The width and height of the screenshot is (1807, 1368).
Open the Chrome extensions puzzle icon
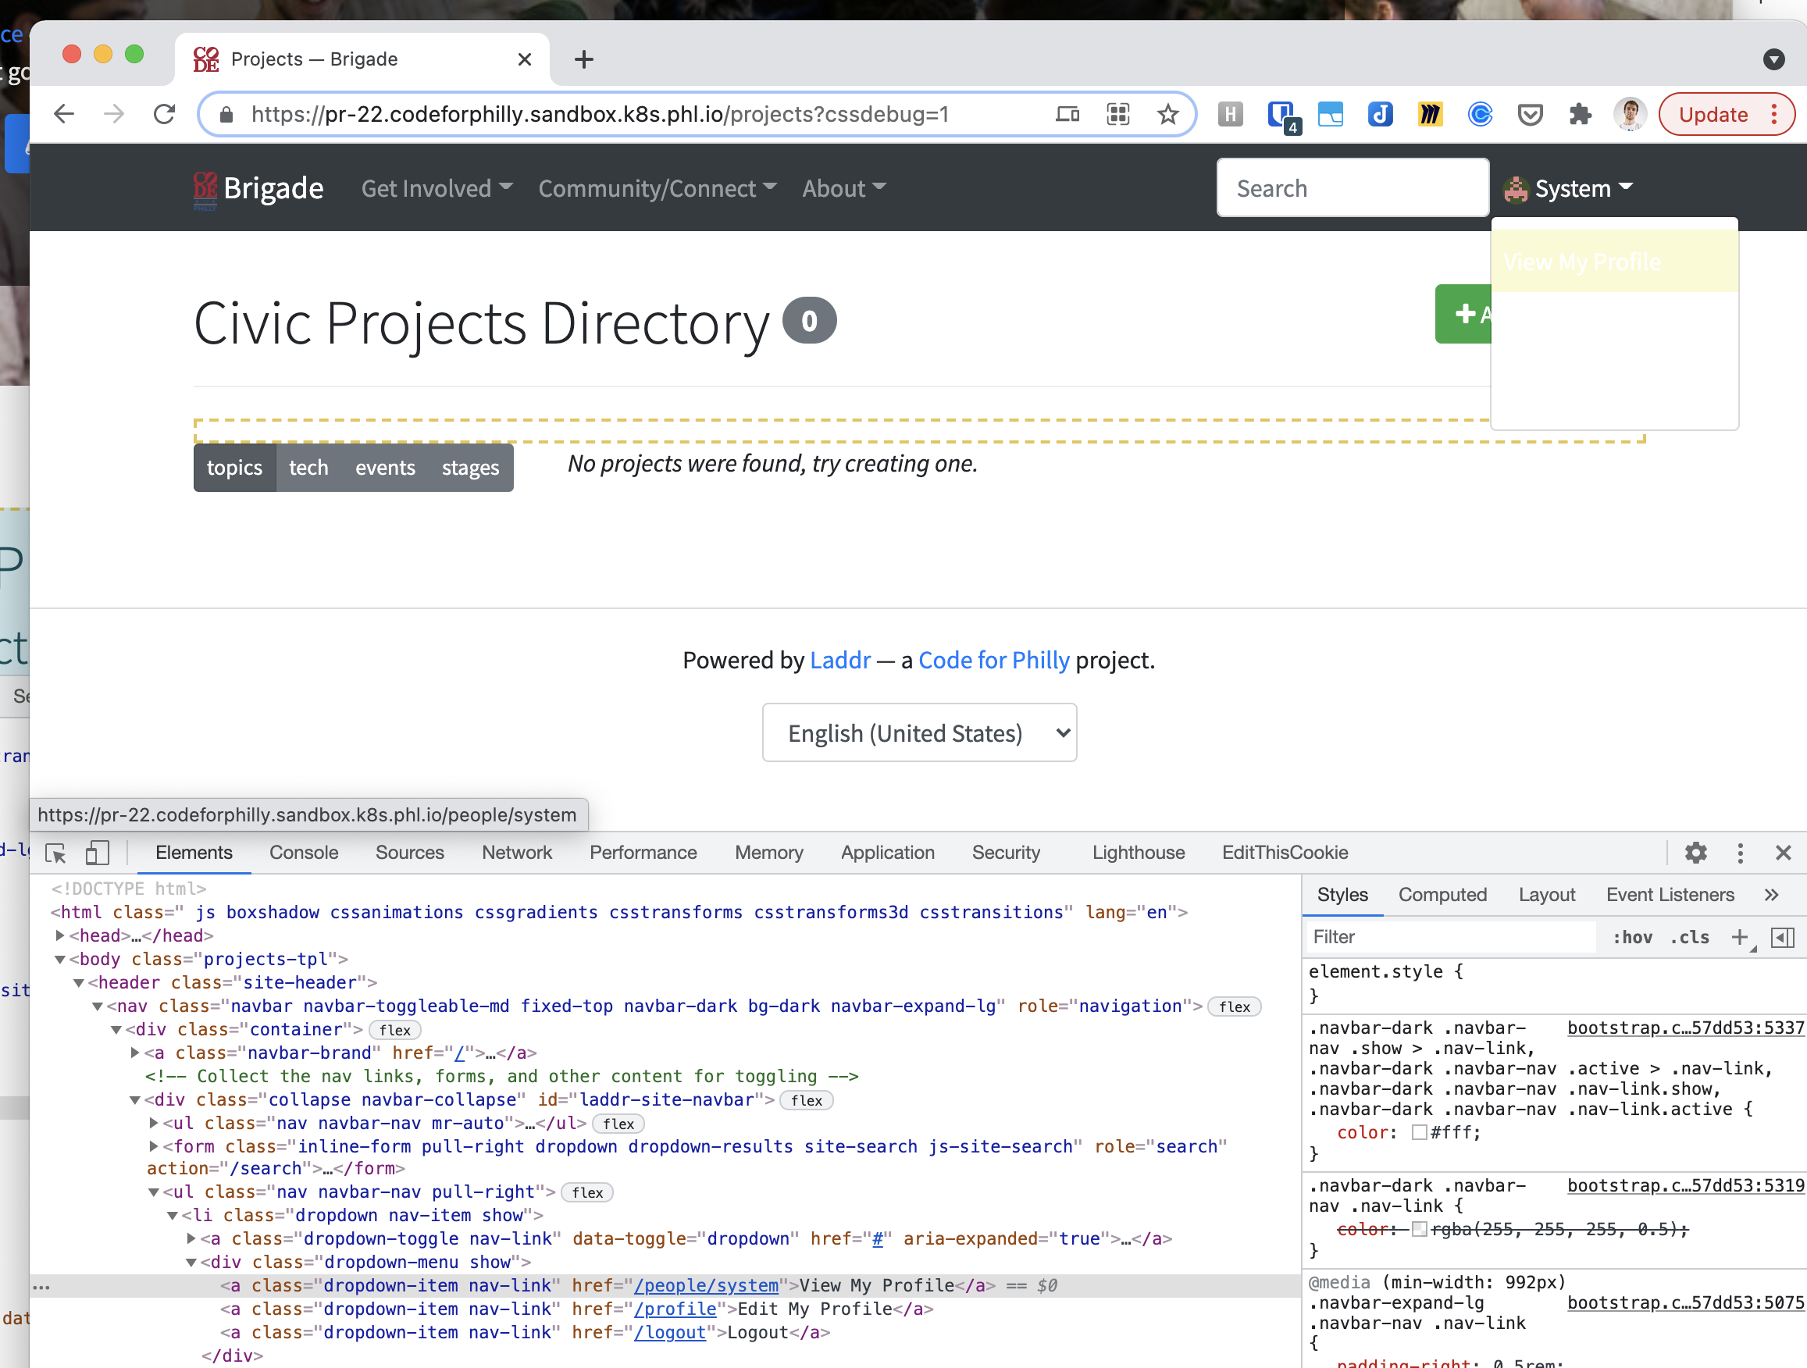[x=1580, y=114]
